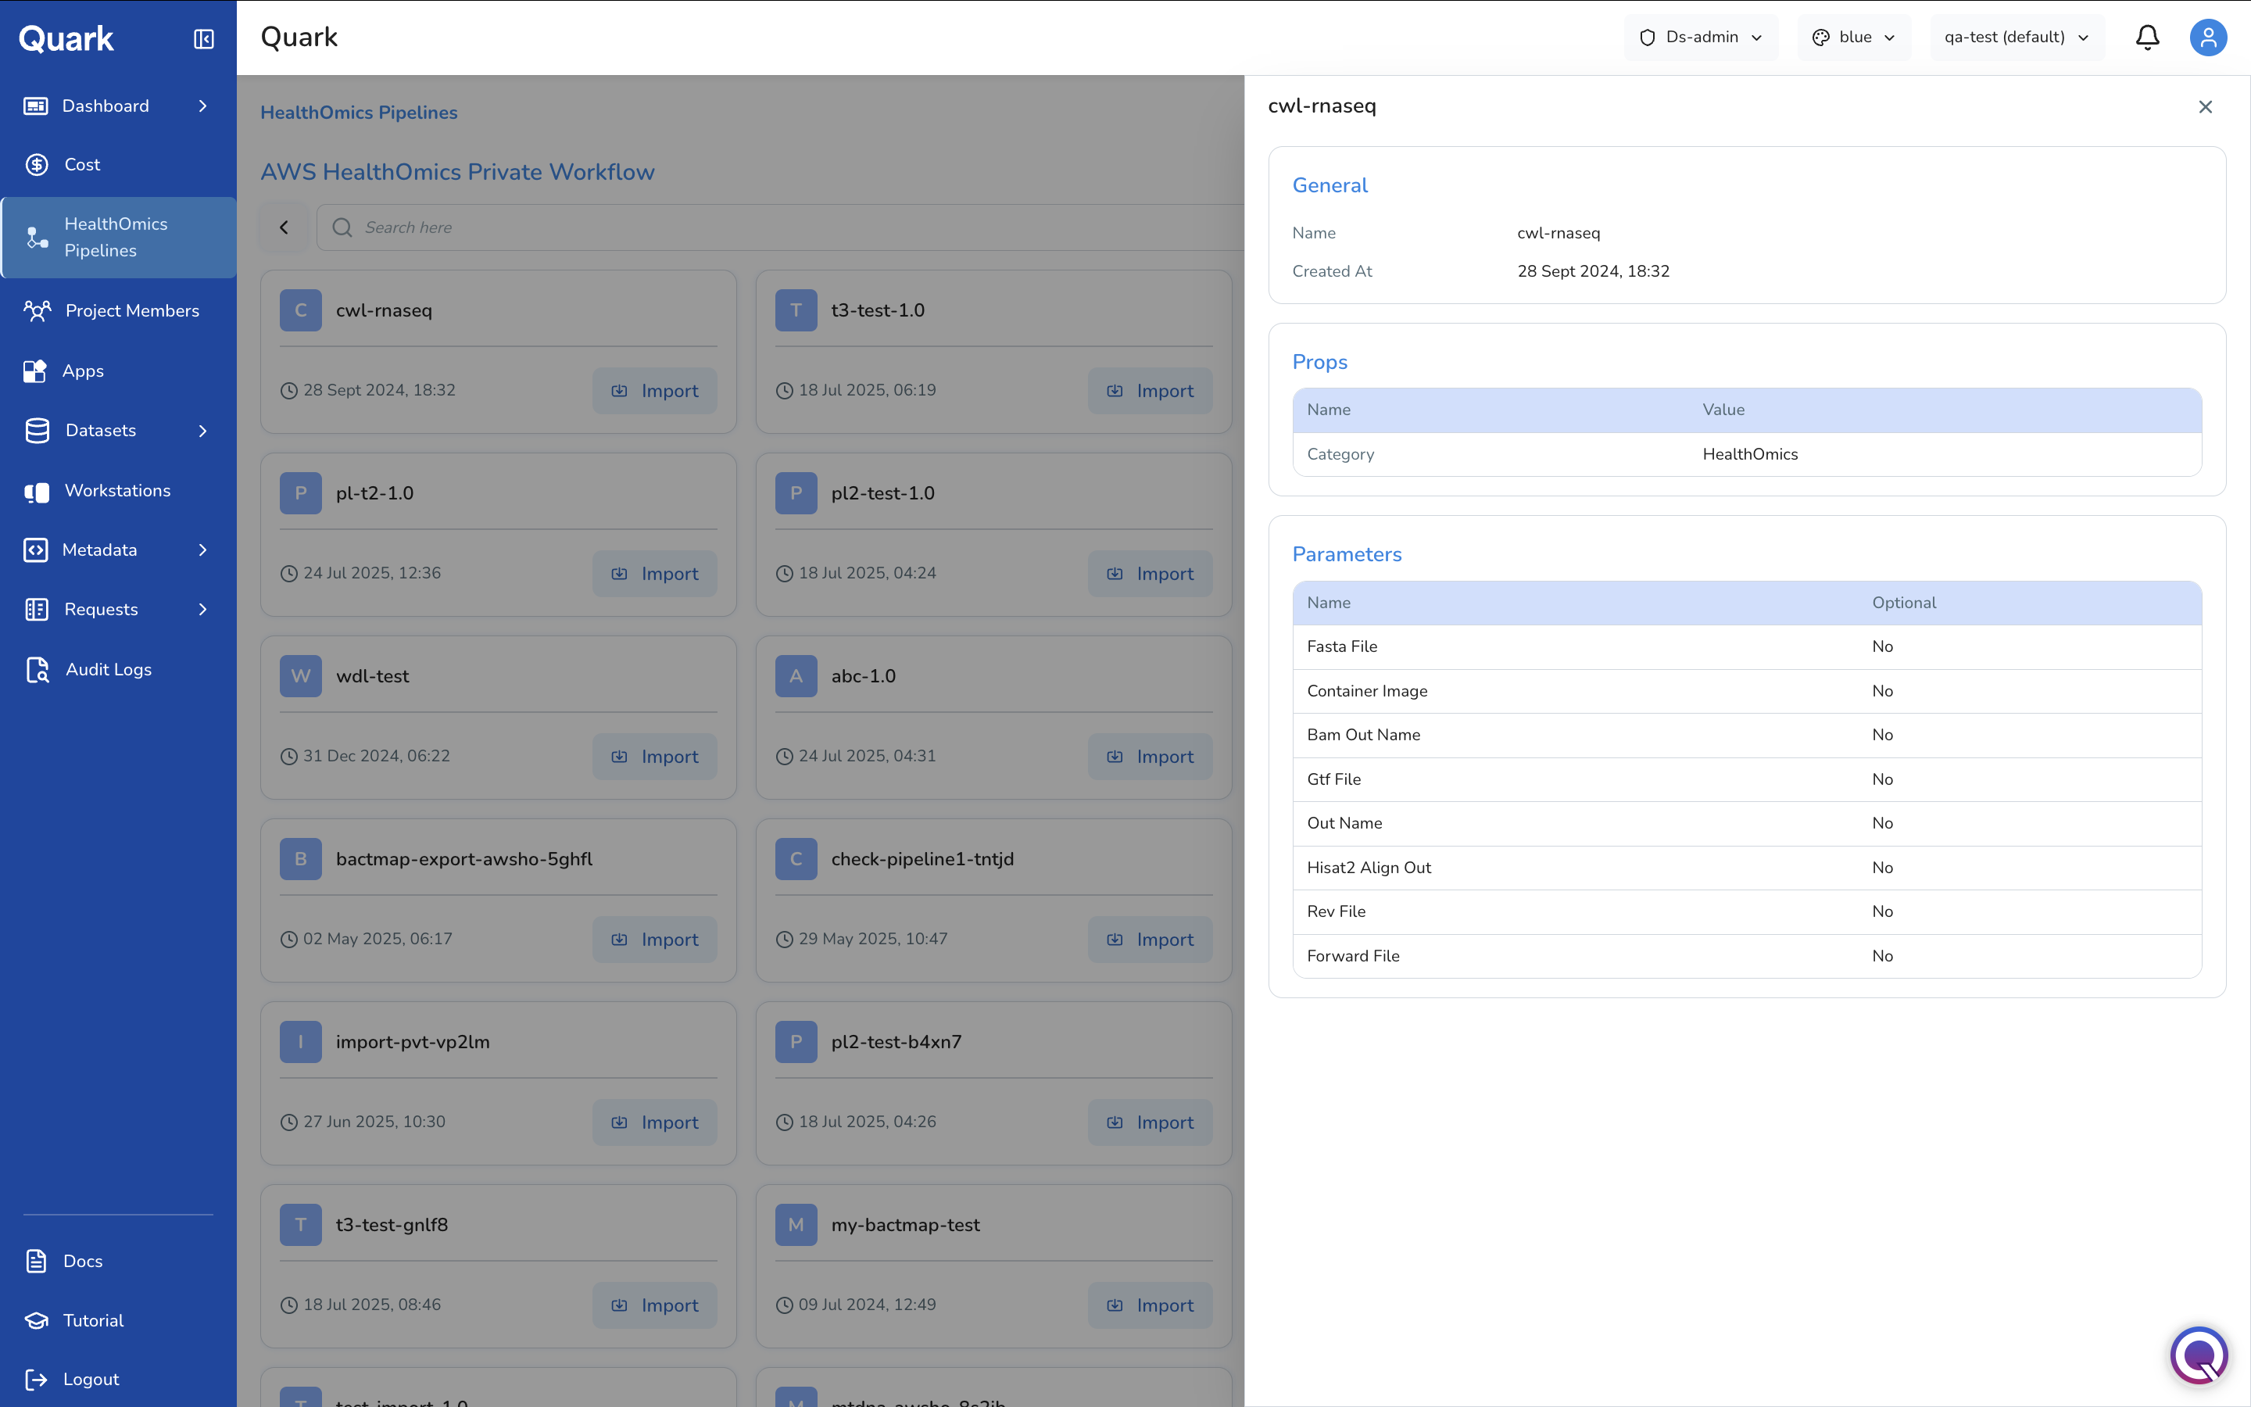Click the A avatar on abc-1.0 card
The height and width of the screenshot is (1407, 2251).
796,676
